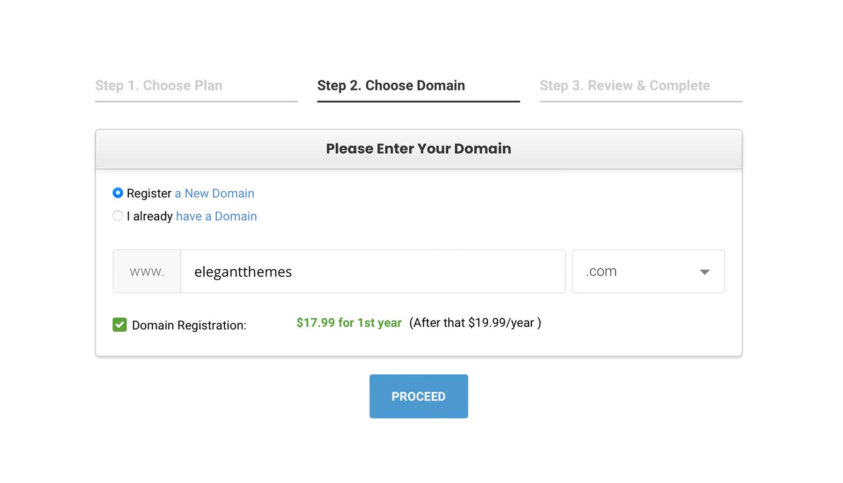Select the "Register a New Domain" radio button

(118, 193)
